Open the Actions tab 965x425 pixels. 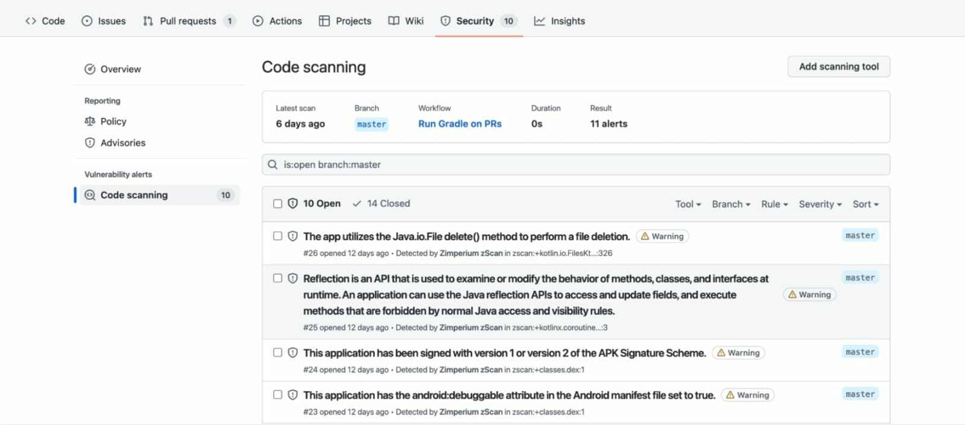[x=277, y=21]
